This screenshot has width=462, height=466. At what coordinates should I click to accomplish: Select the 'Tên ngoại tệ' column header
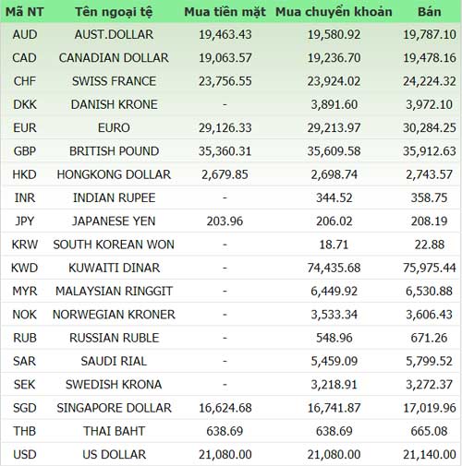tap(114, 12)
